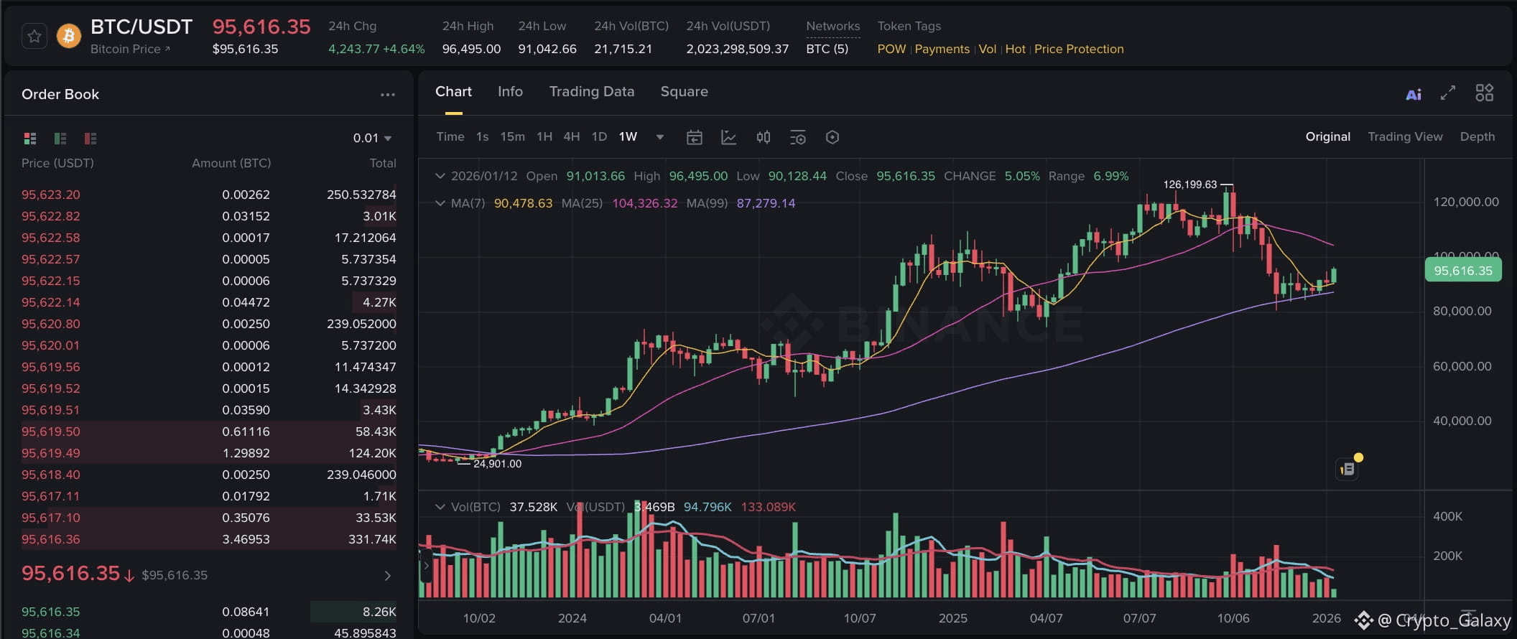This screenshot has height=639, width=1517.
Task: Select the Time interval option
Action: click(x=450, y=136)
